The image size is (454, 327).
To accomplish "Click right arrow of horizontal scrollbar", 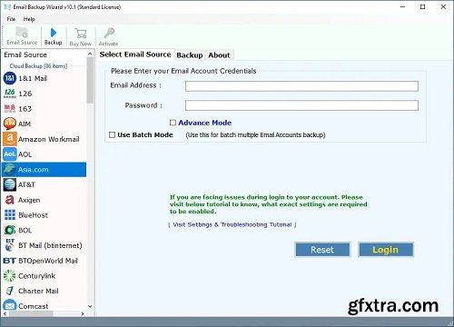I will (83, 314).
